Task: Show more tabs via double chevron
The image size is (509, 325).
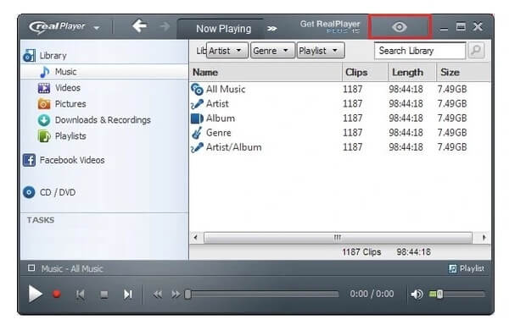Action: click(272, 29)
